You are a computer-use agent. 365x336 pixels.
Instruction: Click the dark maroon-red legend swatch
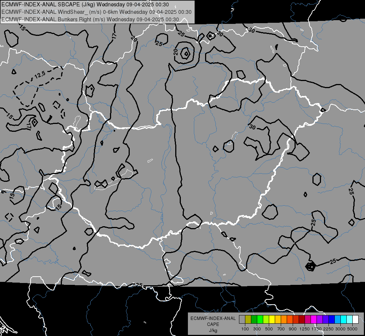[x=302, y=319]
